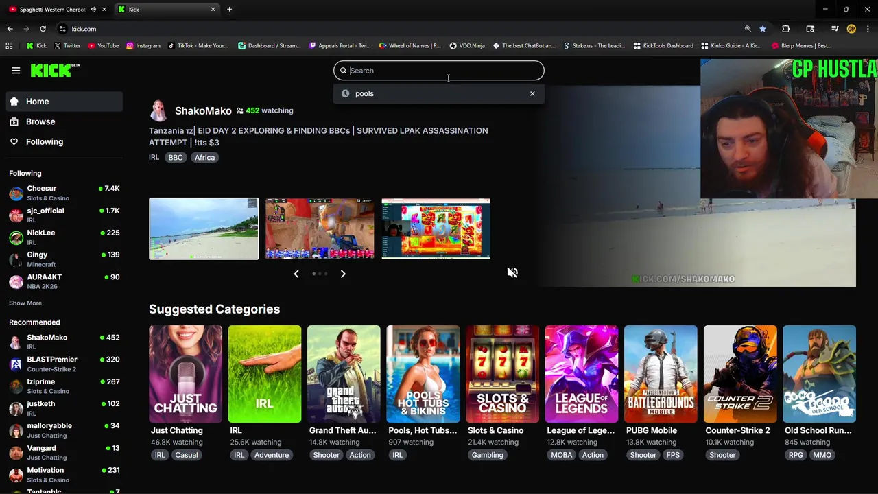
Task: Open VDO.Ninja bookmark
Action: tap(467, 46)
